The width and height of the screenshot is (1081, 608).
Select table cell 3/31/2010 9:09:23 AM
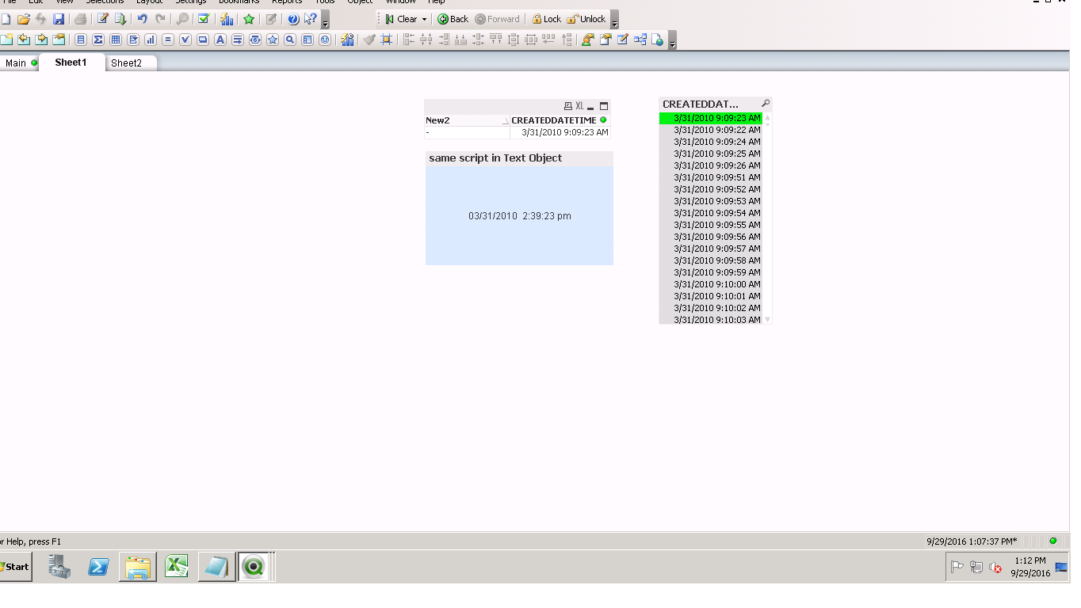point(560,132)
